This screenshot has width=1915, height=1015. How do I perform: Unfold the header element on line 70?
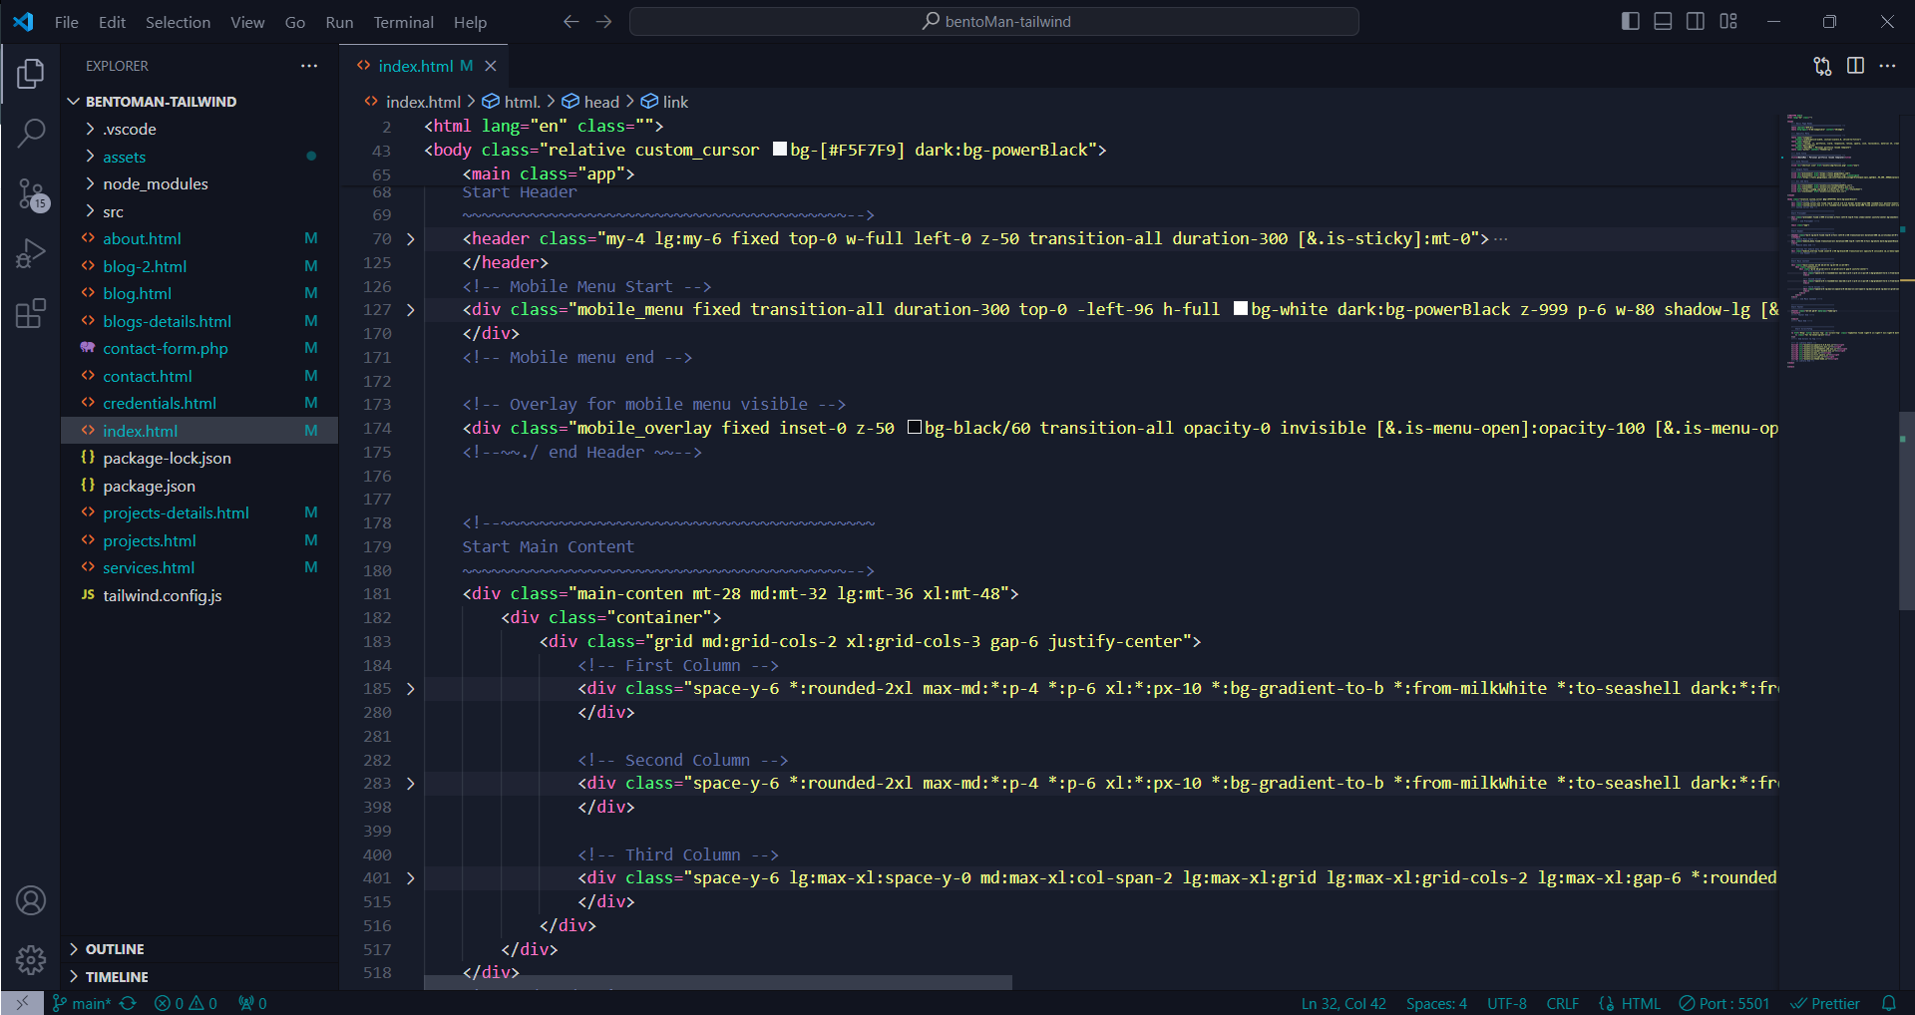pyautogui.click(x=410, y=239)
